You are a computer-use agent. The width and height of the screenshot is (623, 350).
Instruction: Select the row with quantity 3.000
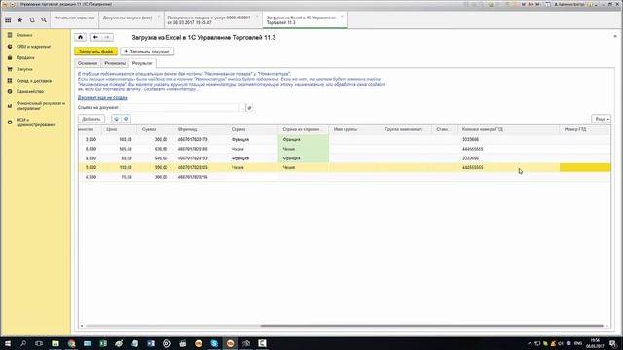[x=344, y=140]
